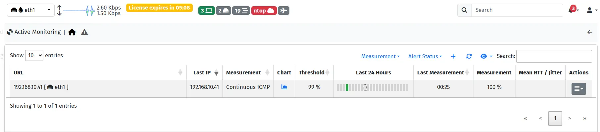Open the gray 2 devices badge
Image resolution: width=600 pixels, height=132 pixels.
point(224,11)
